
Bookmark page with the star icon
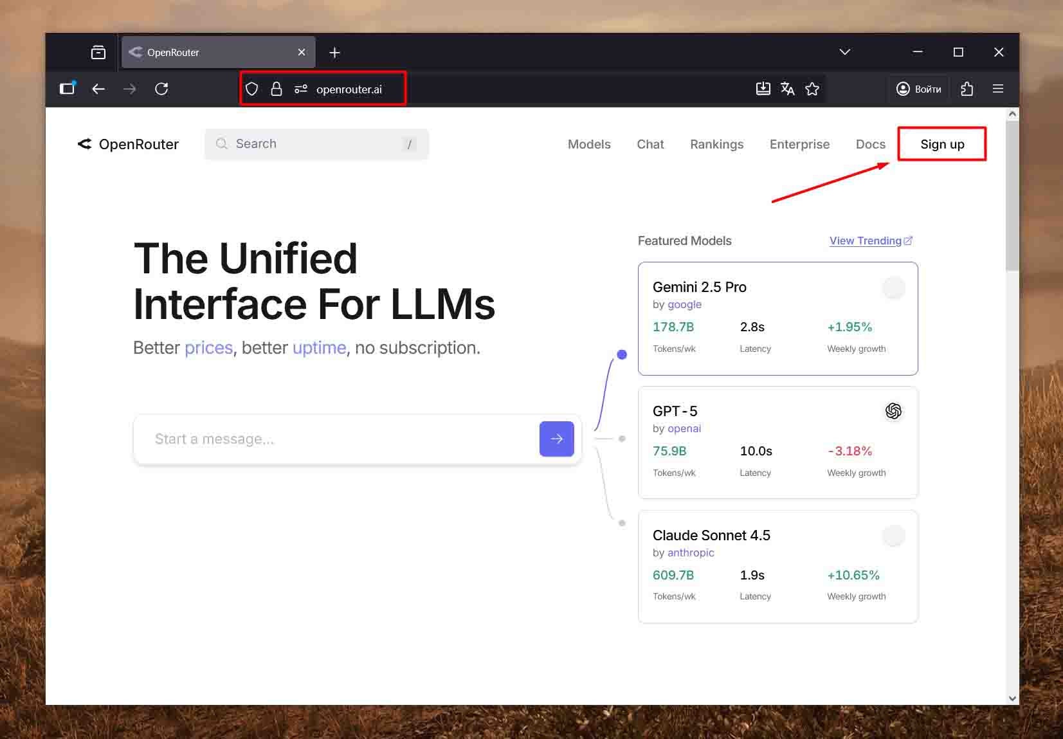click(812, 89)
